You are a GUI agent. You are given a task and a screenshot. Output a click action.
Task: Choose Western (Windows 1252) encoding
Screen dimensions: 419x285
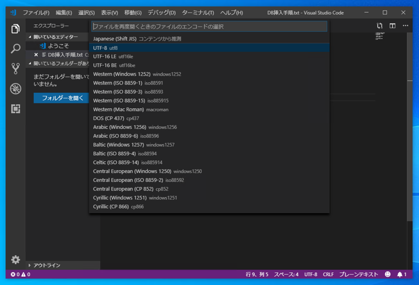click(x=209, y=74)
